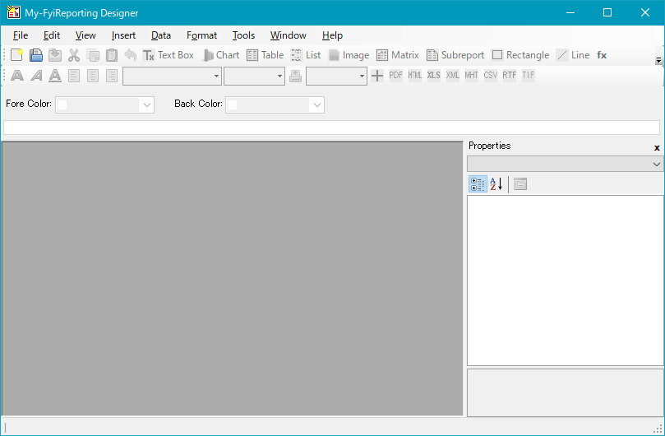Open the Help menu

click(x=332, y=35)
